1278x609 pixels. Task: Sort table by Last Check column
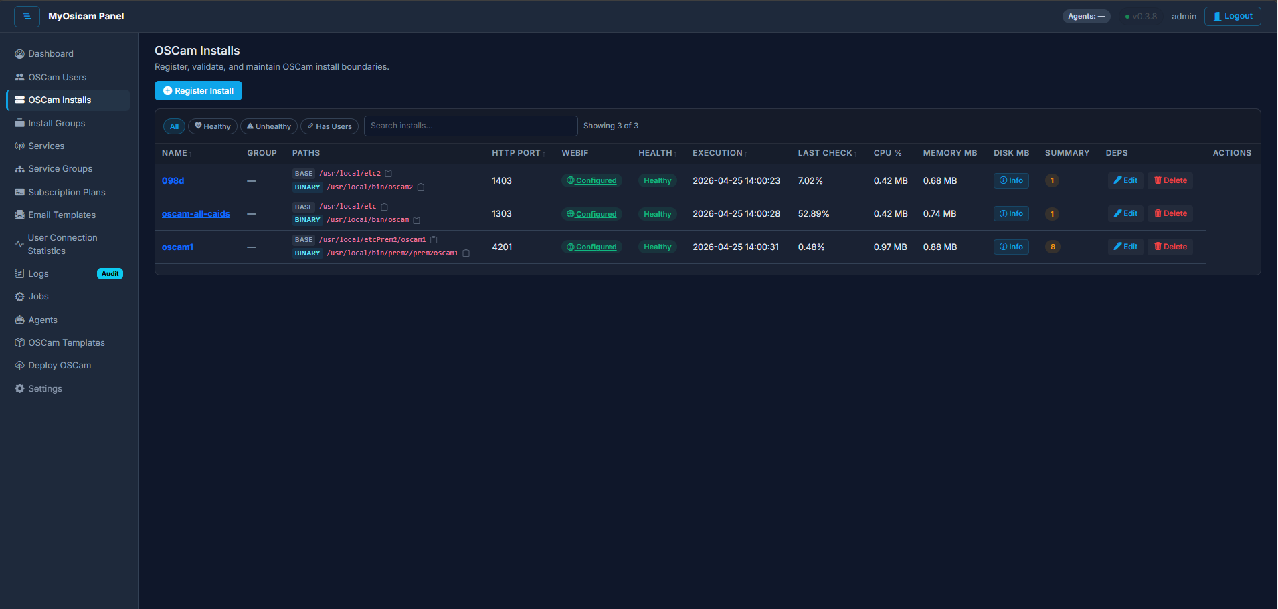click(827, 153)
